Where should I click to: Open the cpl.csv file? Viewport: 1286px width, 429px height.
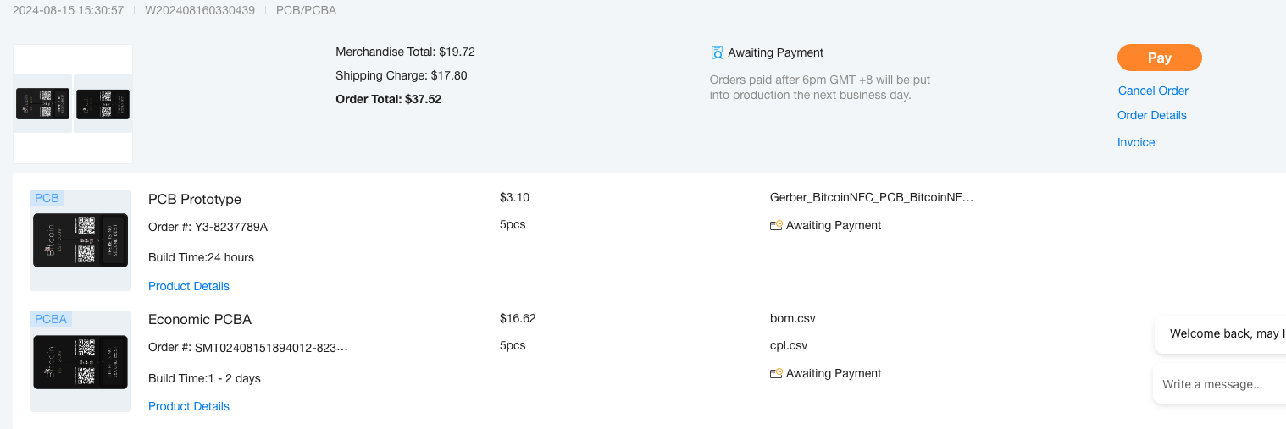789,345
